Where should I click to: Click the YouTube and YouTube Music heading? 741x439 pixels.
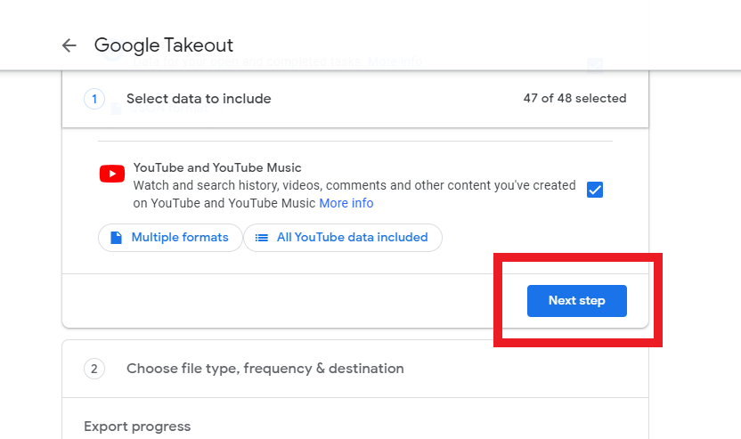217,167
